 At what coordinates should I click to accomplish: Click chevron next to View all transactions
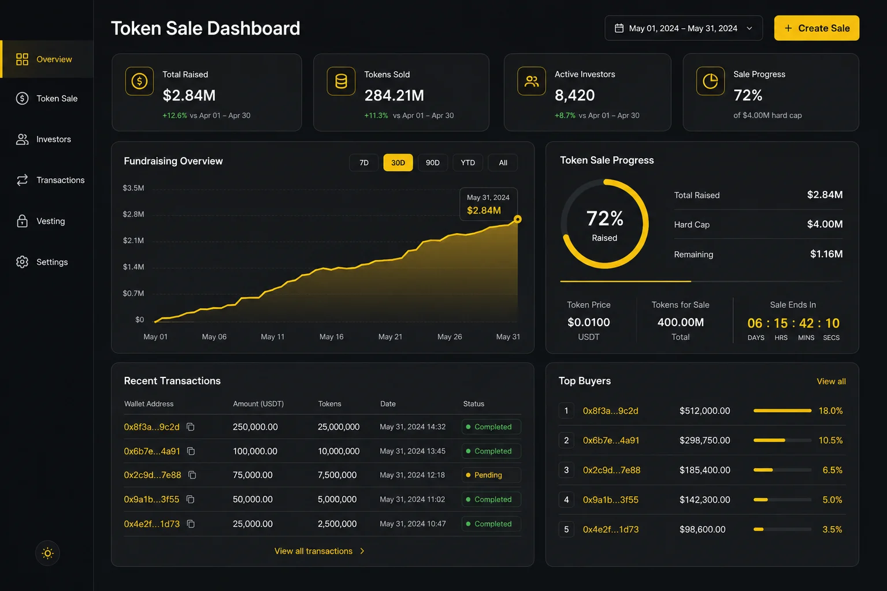click(362, 551)
